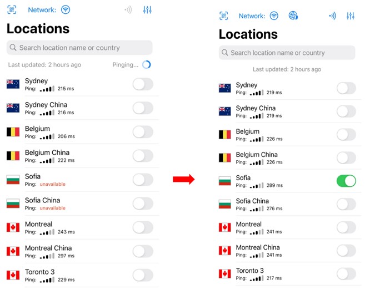Switch on Montreal China toggle in left screen
This screenshot has height=290, width=365.
click(143, 251)
